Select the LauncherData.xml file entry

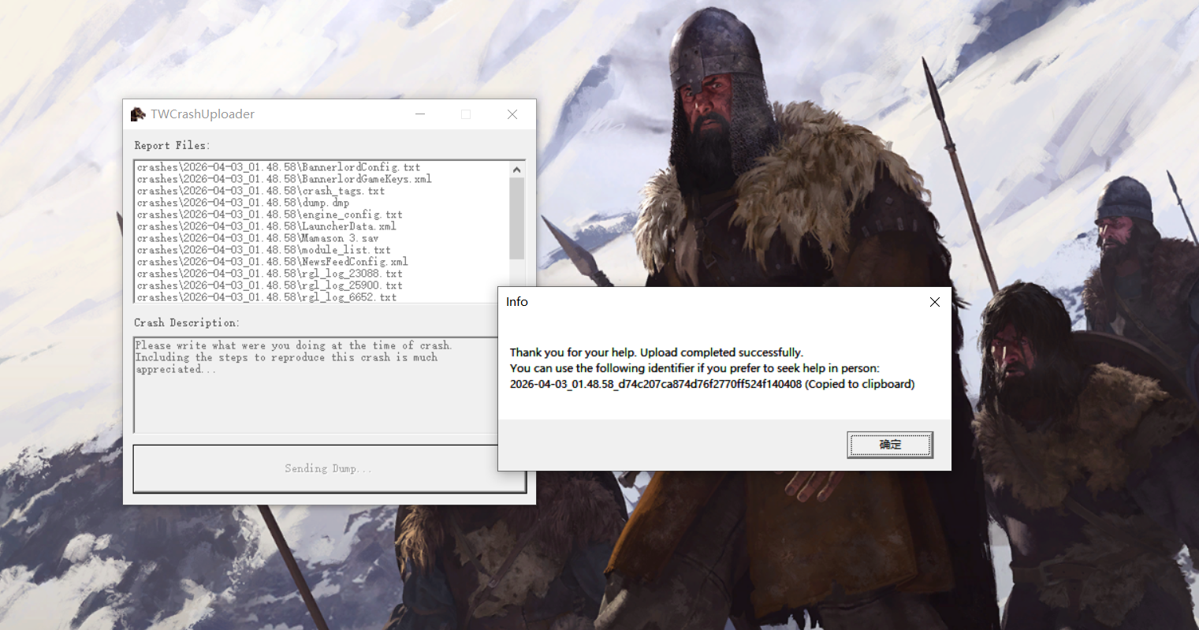click(x=266, y=226)
